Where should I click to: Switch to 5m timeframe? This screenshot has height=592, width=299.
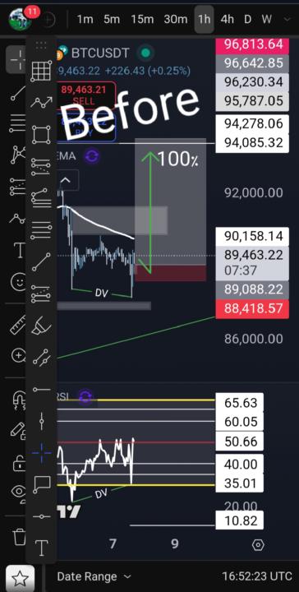(x=112, y=19)
